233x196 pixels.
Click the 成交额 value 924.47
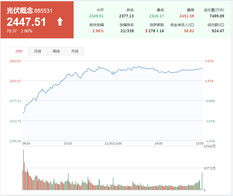(218, 31)
